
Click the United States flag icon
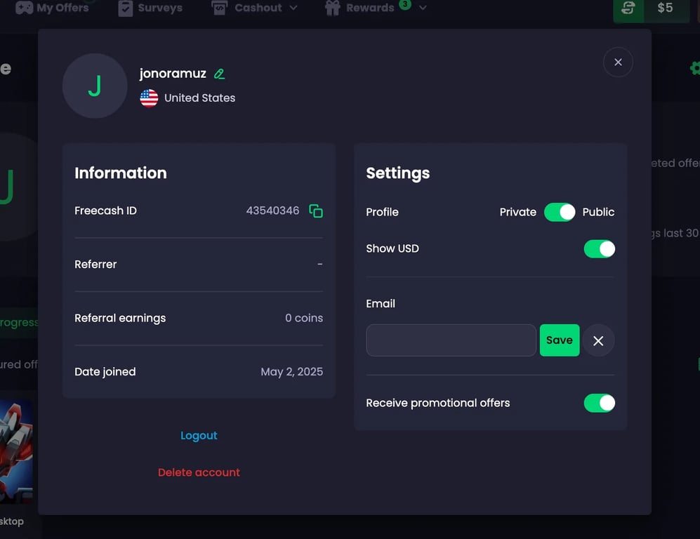point(149,98)
